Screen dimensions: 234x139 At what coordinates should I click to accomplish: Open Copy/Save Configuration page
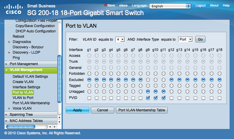[35, 26]
